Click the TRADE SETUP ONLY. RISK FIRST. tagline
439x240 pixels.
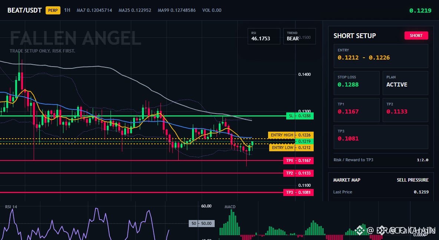click(42, 51)
